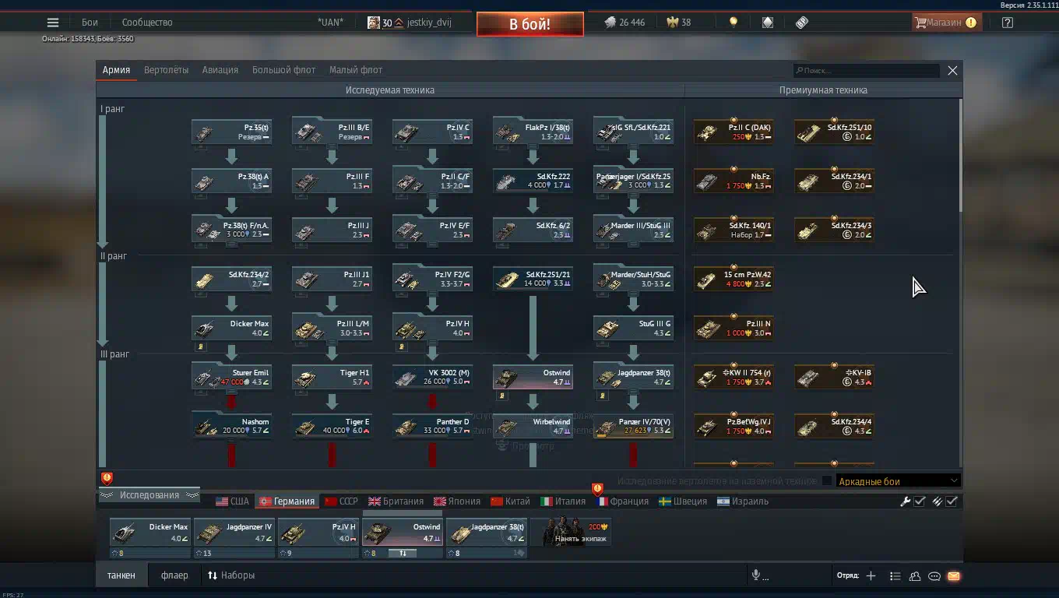Open the hamburger main menu
This screenshot has width=1059, height=598.
click(53, 23)
